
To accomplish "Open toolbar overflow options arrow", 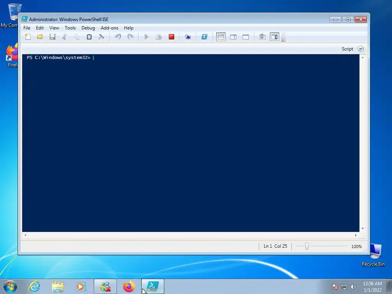I will click(283, 37).
